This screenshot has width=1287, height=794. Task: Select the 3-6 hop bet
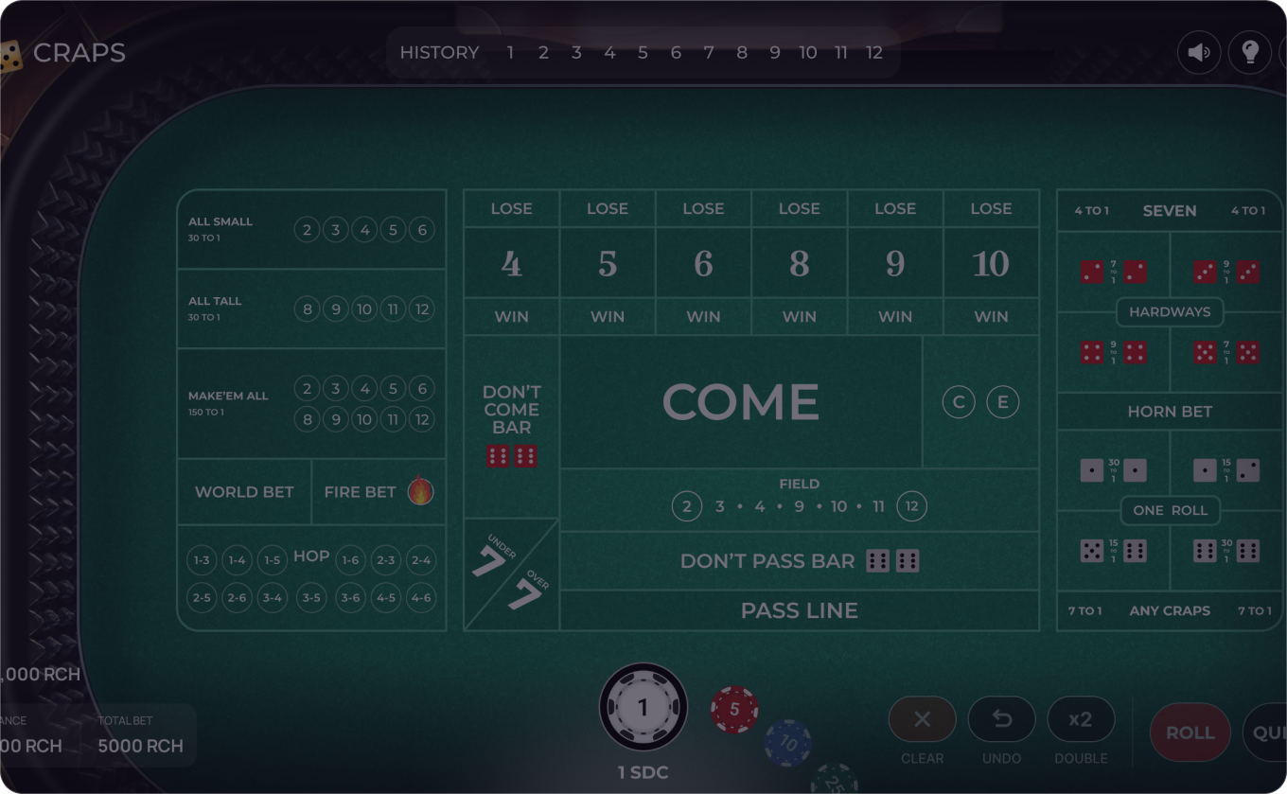[350, 598]
